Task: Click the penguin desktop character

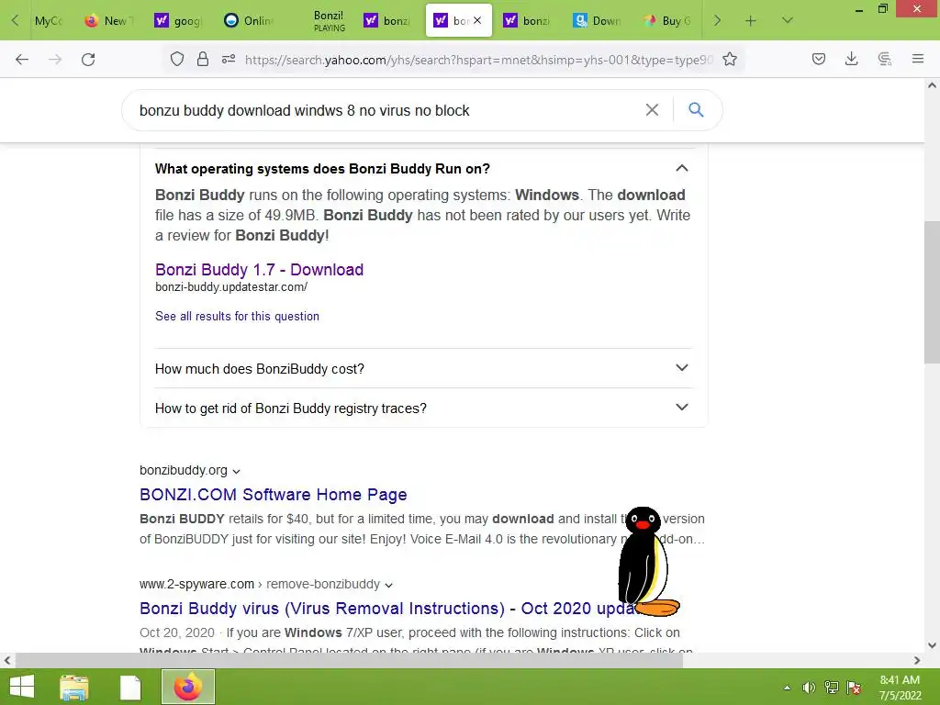Action: tap(647, 562)
